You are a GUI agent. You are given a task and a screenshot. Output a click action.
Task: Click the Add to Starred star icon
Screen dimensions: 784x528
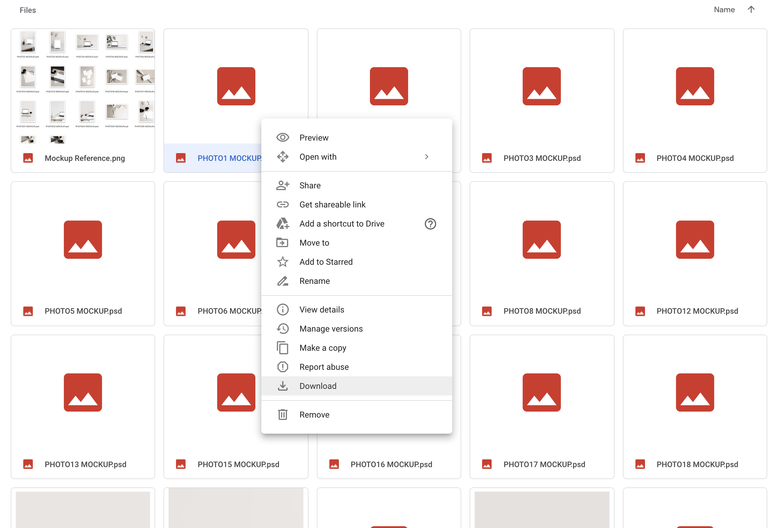pyautogui.click(x=282, y=262)
